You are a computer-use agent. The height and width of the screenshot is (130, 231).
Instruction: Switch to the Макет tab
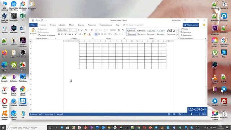pos(71,25)
